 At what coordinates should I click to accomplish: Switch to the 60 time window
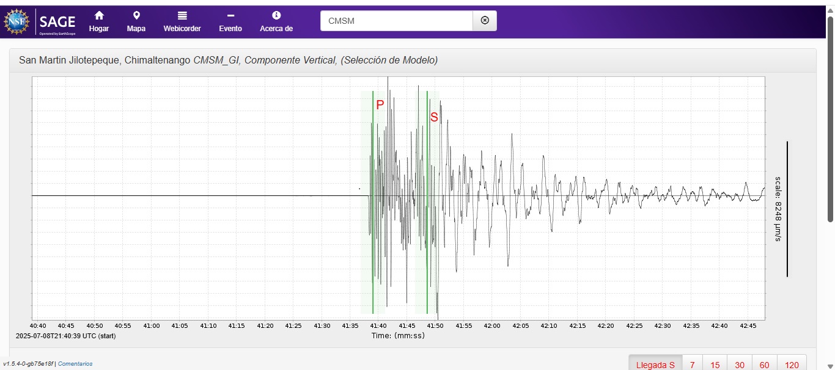[x=765, y=365]
